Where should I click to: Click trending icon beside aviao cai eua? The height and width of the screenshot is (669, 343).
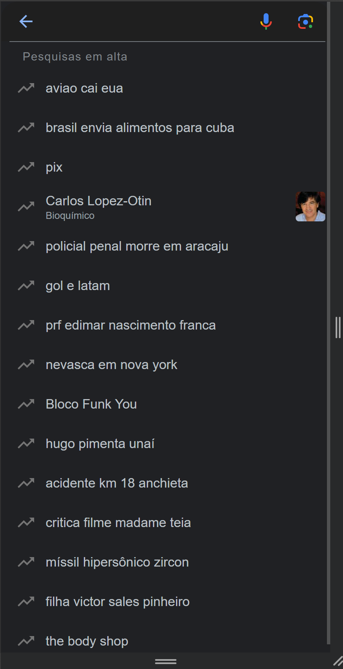pyautogui.click(x=26, y=88)
